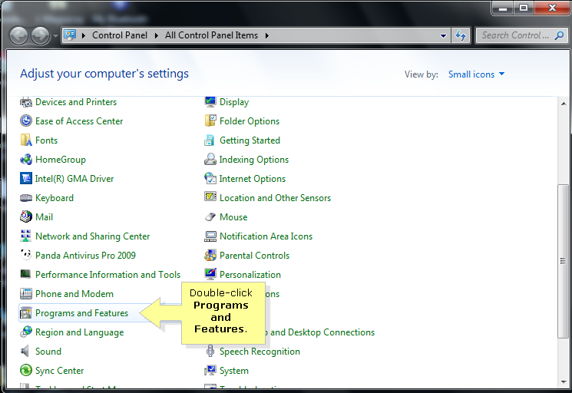The height and width of the screenshot is (393, 572).
Task: Open the Speech Recognition link
Action: point(260,352)
